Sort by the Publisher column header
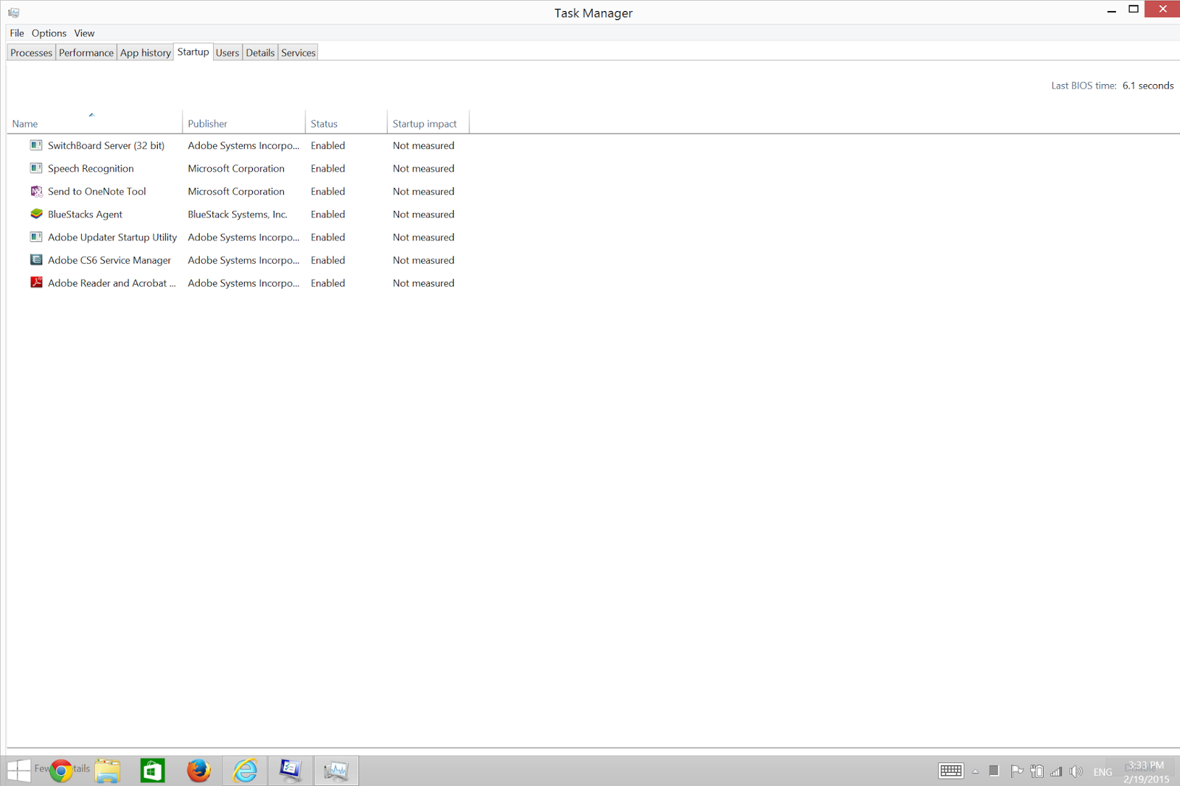 (x=244, y=122)
